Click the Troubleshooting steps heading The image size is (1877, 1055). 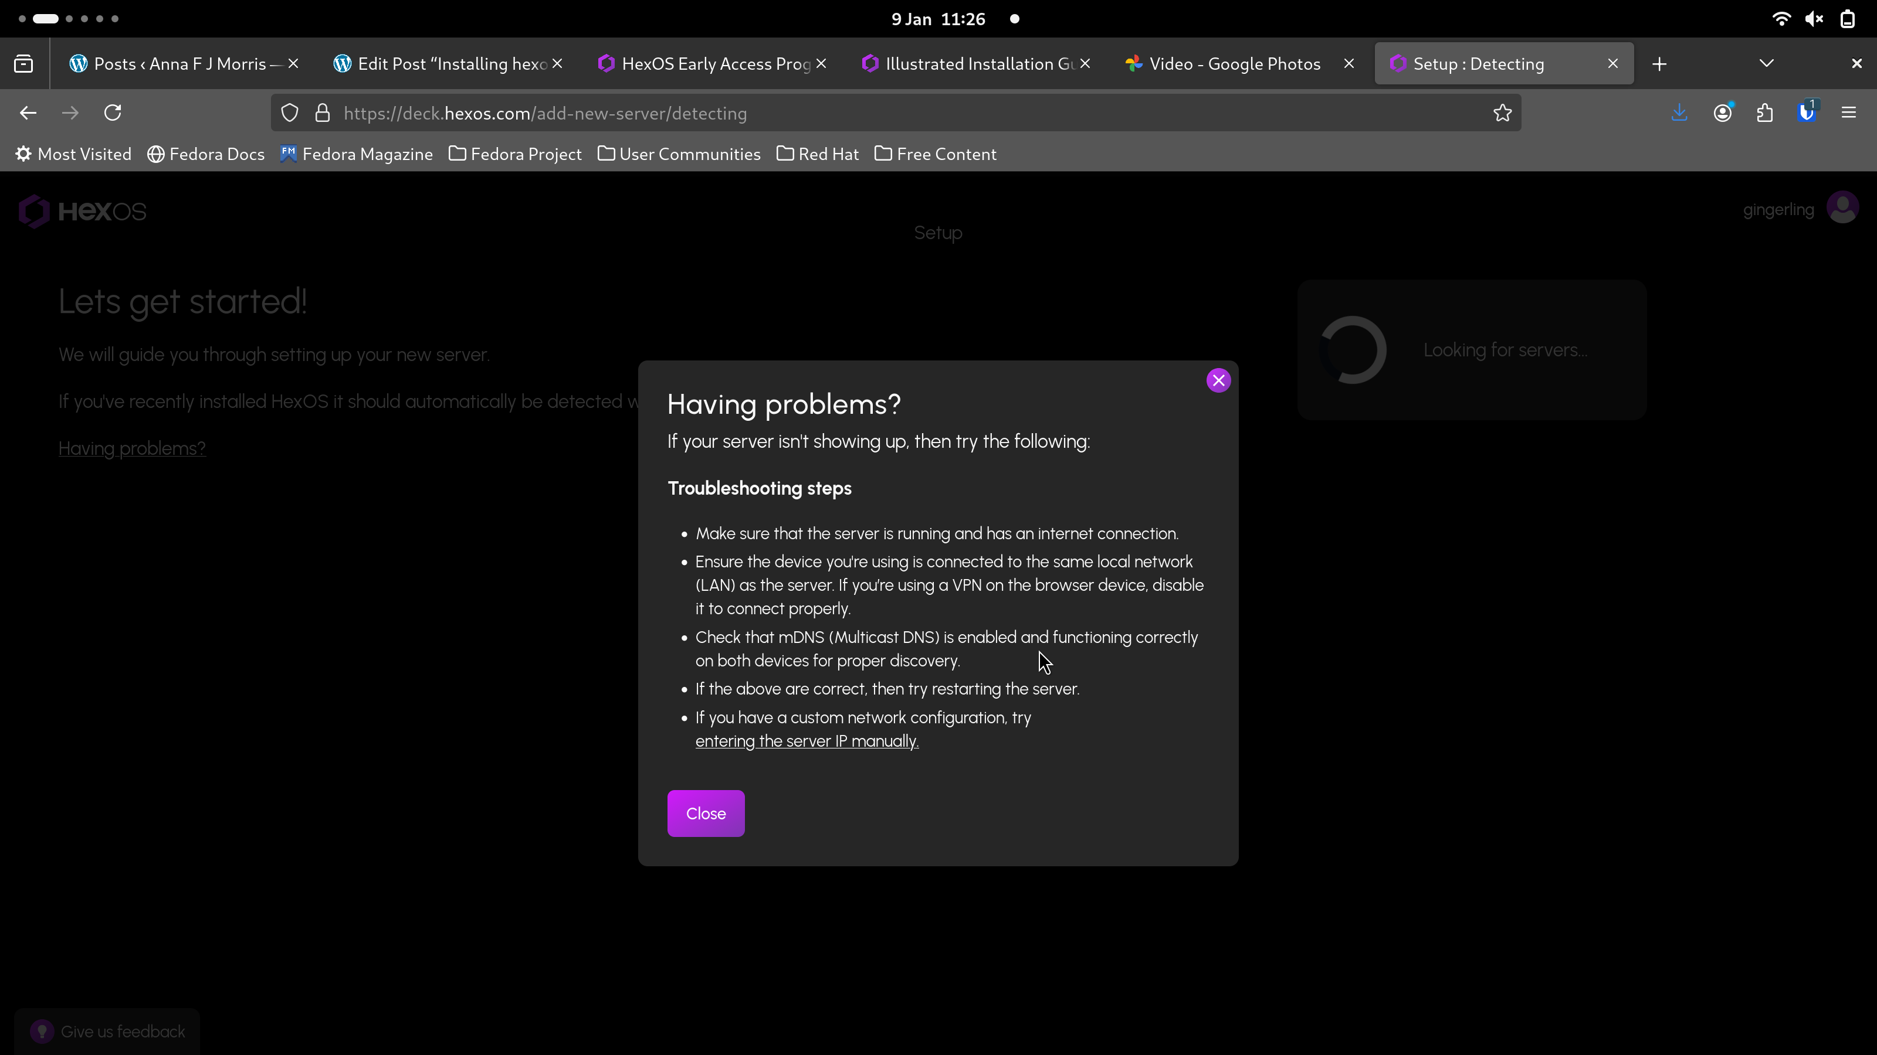point(759,488)
